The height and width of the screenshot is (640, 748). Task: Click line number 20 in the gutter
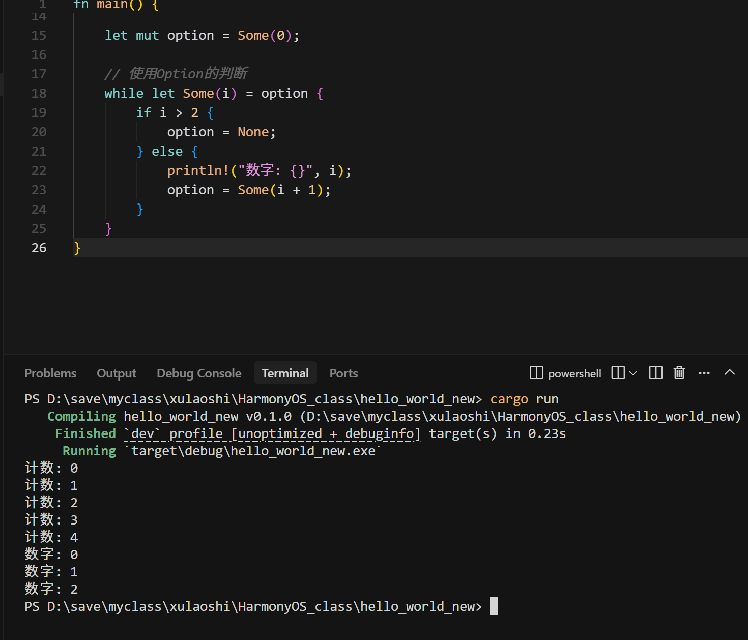tap(39, 132)
